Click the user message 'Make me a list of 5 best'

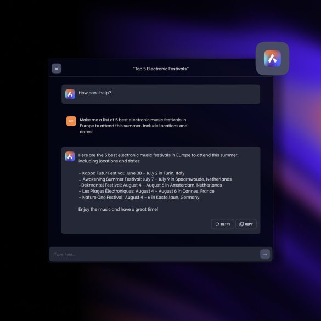133,126
